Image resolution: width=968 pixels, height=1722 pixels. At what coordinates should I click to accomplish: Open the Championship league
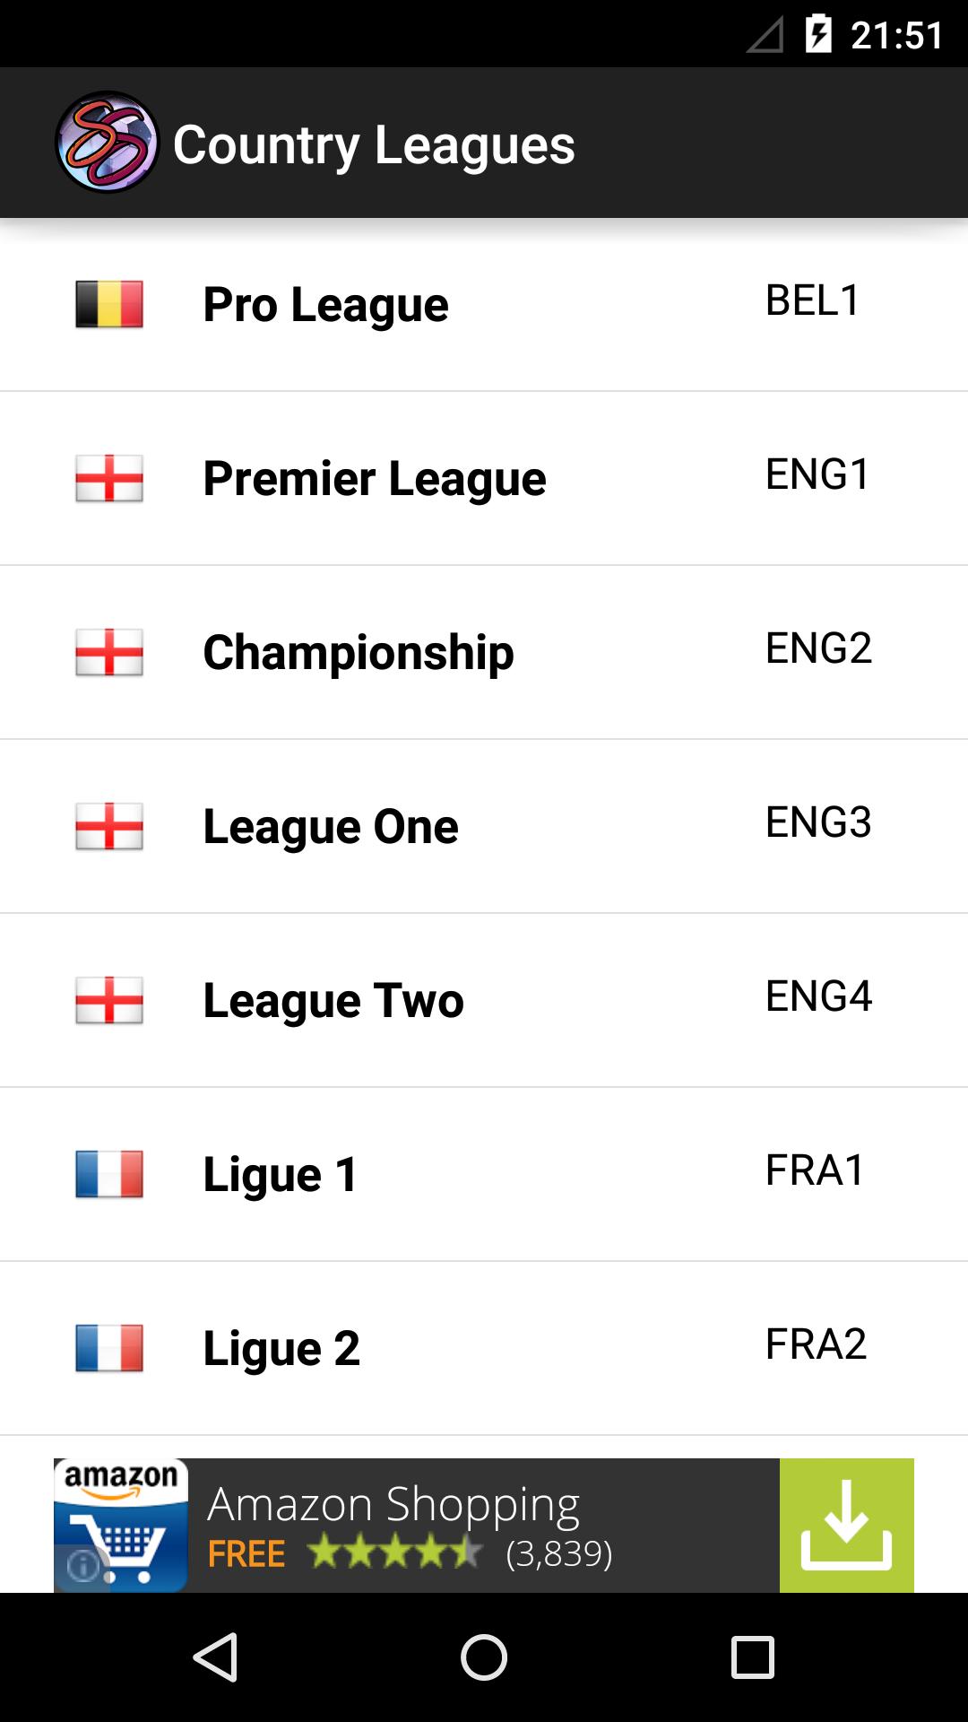tap(359, 652)
